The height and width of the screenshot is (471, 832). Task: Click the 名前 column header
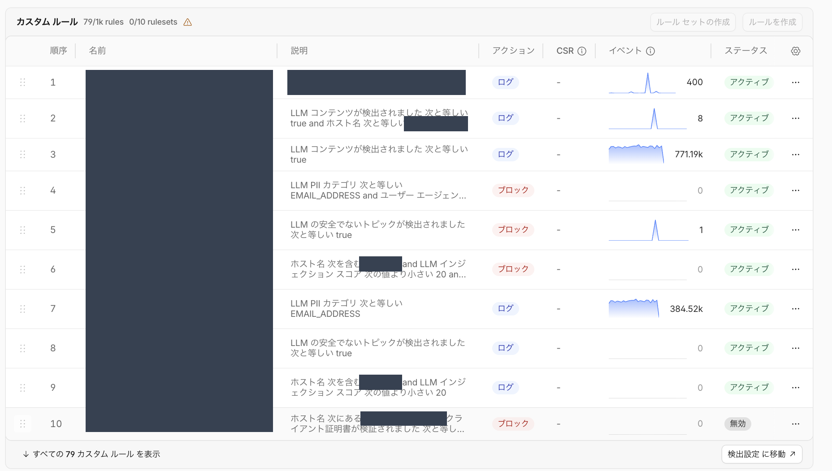[x=97, y=51]
